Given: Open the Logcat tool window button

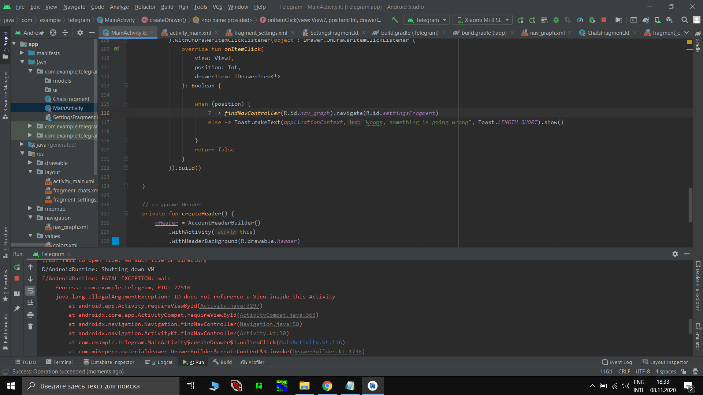Looking at the screenshot, I should (159, 362).
